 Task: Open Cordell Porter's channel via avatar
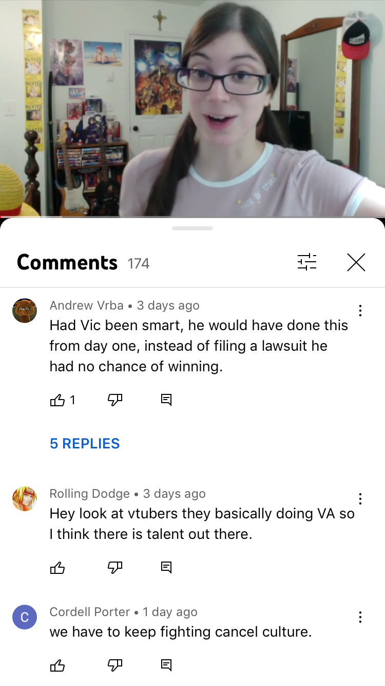[x=25, y=617]
